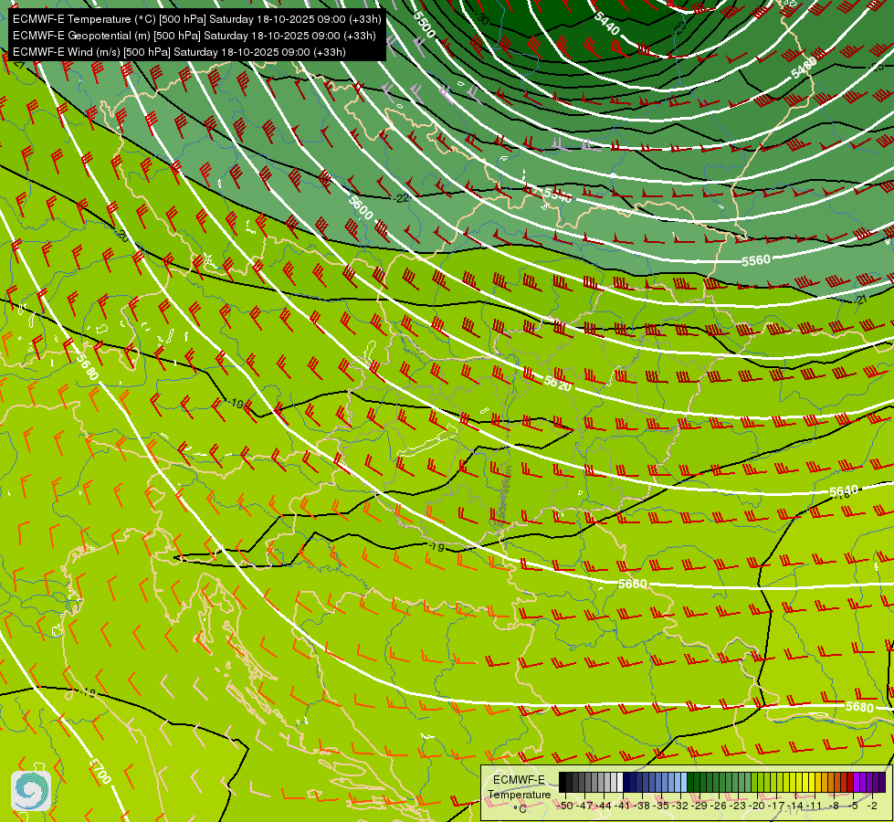Click the -32 legend tick label

(x=680, y=806)
